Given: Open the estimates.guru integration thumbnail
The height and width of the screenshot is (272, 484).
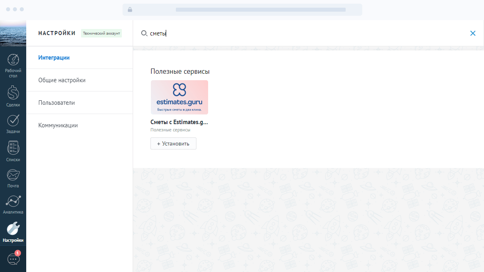Looking at the screenshot, I should 179,97.
